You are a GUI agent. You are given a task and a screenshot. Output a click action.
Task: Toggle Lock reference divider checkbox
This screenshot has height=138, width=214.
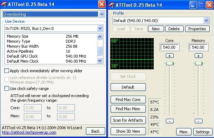click(6, 79)
